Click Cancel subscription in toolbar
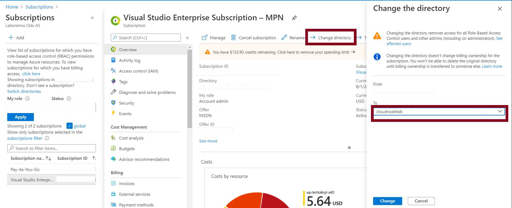Image resolution: width=512 pixels, height=208 pixels. [253, 38]
